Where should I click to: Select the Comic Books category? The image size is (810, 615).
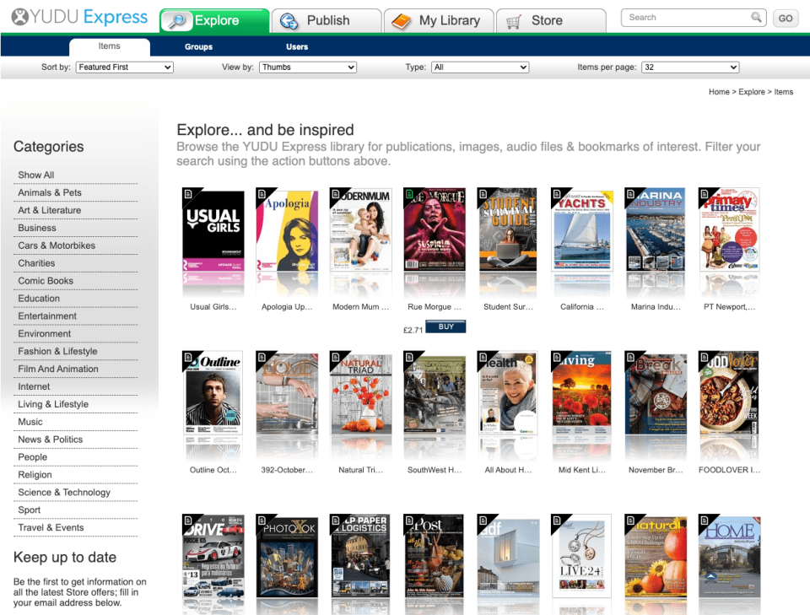click(46, 280)
